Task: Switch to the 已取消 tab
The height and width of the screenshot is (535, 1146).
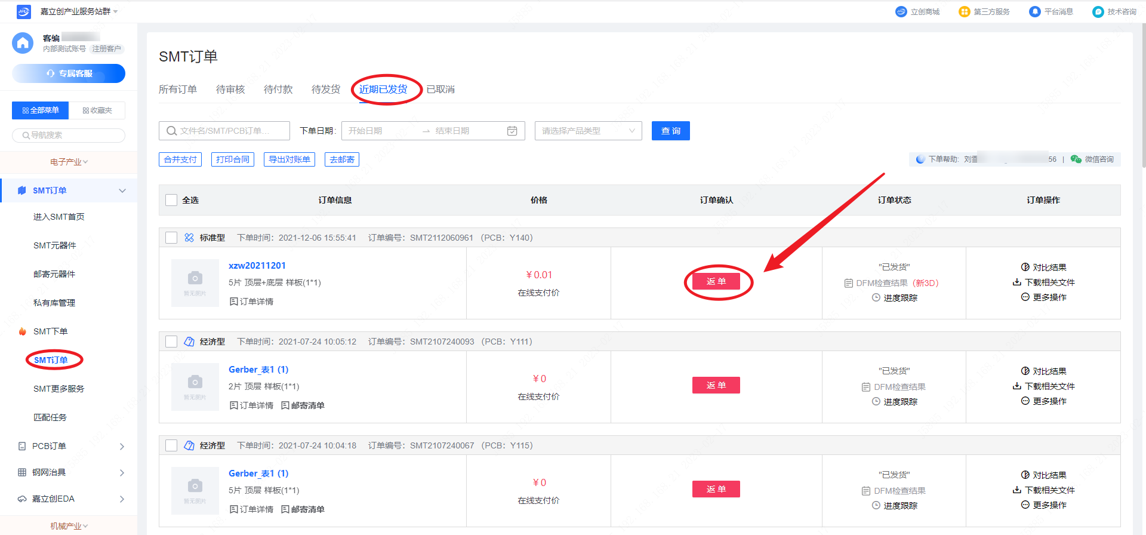Action: point(440,90)
